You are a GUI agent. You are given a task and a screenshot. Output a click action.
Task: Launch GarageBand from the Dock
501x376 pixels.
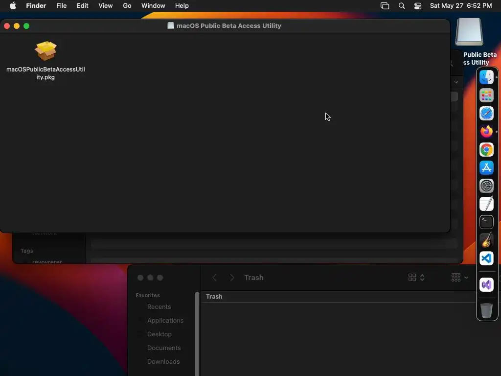(x=486, y=240)
